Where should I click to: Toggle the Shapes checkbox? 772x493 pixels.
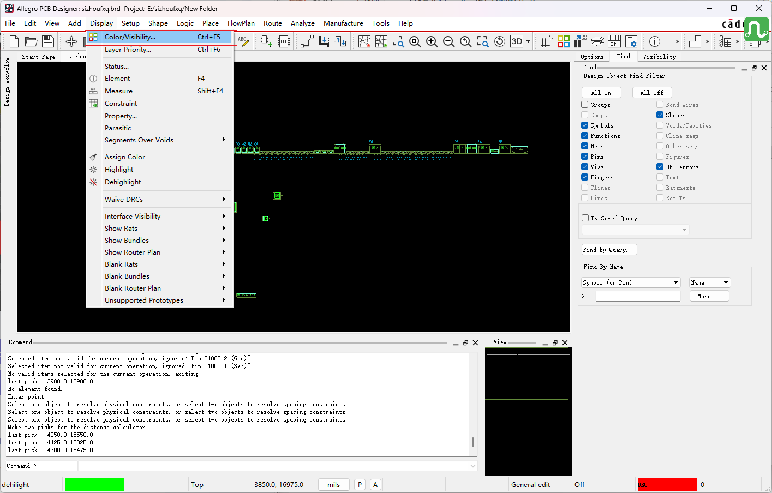coord(660,115)
